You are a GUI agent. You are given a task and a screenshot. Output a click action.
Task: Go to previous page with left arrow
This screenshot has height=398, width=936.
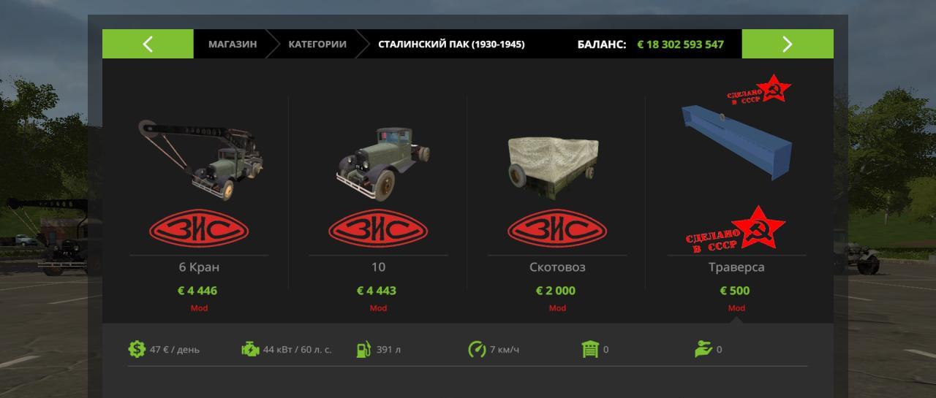[x=148, y=44]
